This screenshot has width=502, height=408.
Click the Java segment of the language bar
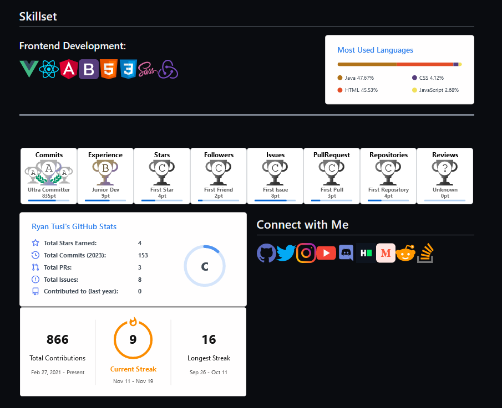(x=367, y=64)
